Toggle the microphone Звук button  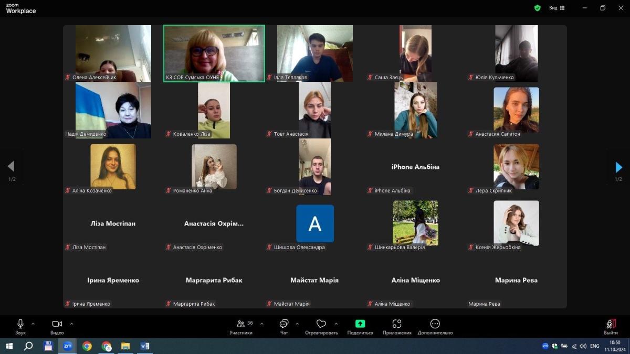pyautogui.click(x=20, y=324)
